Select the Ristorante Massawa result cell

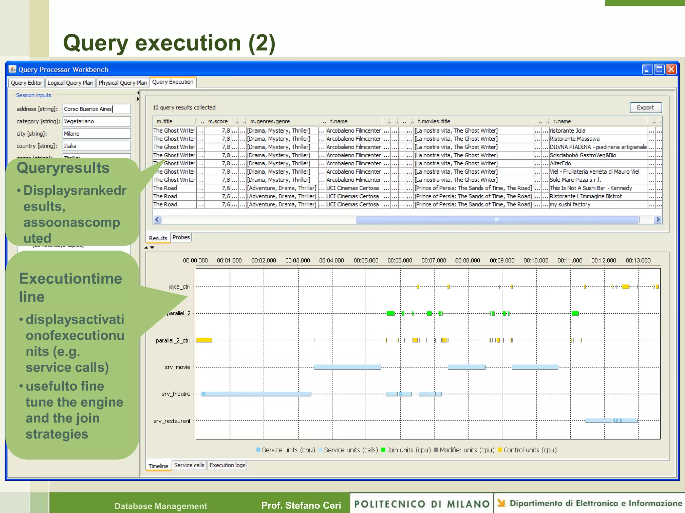[x=598, y=139]
